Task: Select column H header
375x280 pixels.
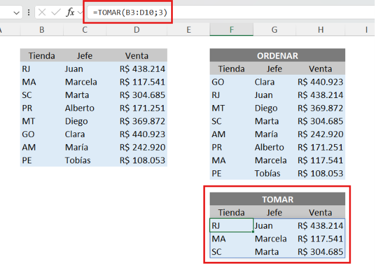Action: click(321, 30)
